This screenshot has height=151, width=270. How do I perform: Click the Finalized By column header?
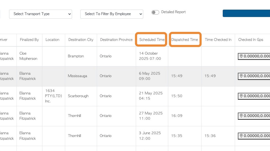29,40
